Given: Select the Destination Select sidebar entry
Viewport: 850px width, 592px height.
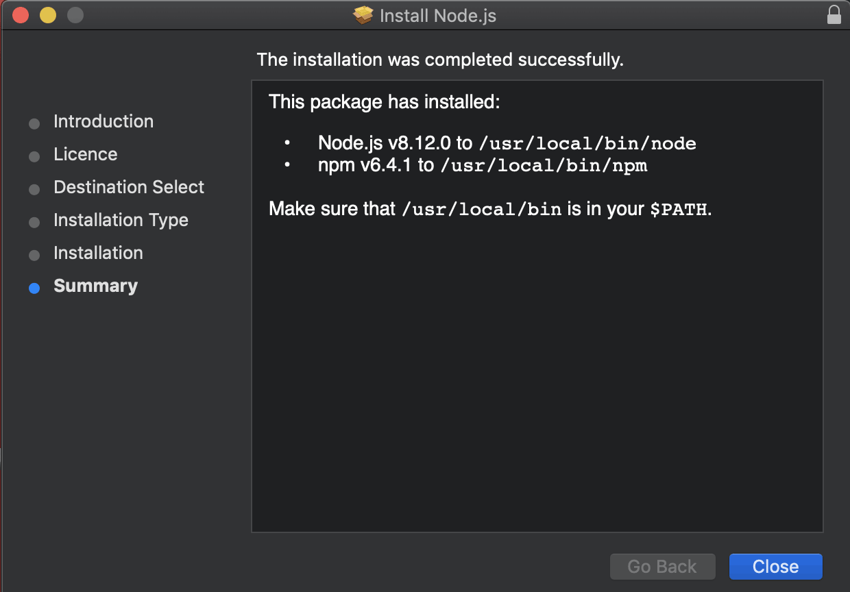Looking at the screenshot, I should click(128, 187).
